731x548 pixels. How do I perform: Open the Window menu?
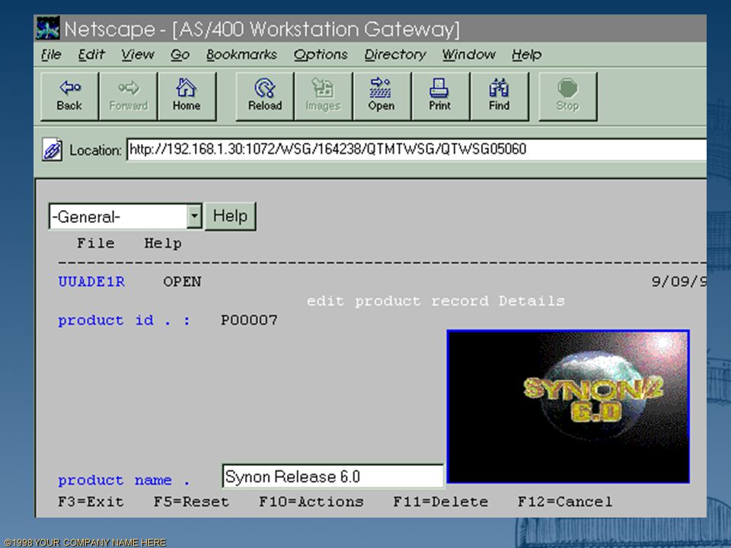pyautogui.click(x=469, y=55)
